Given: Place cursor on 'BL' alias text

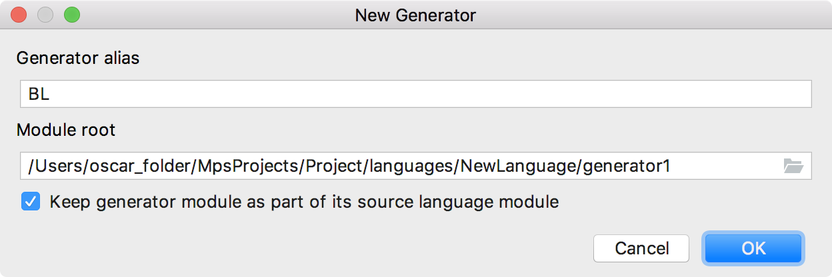Looking at the screenshot, I should point(39,95).
